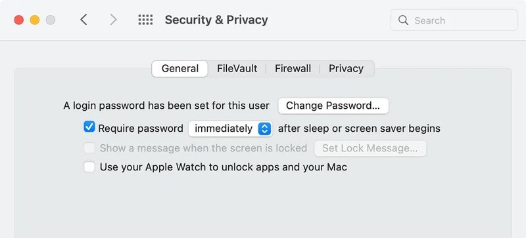This screenshot has height=238, width=526.
Task: Open the 'immediately' delay dropdown
Action: tap(230, 129)
